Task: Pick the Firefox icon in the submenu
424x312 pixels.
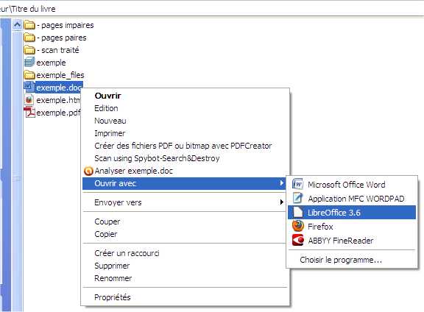Action: click(297, 227)
